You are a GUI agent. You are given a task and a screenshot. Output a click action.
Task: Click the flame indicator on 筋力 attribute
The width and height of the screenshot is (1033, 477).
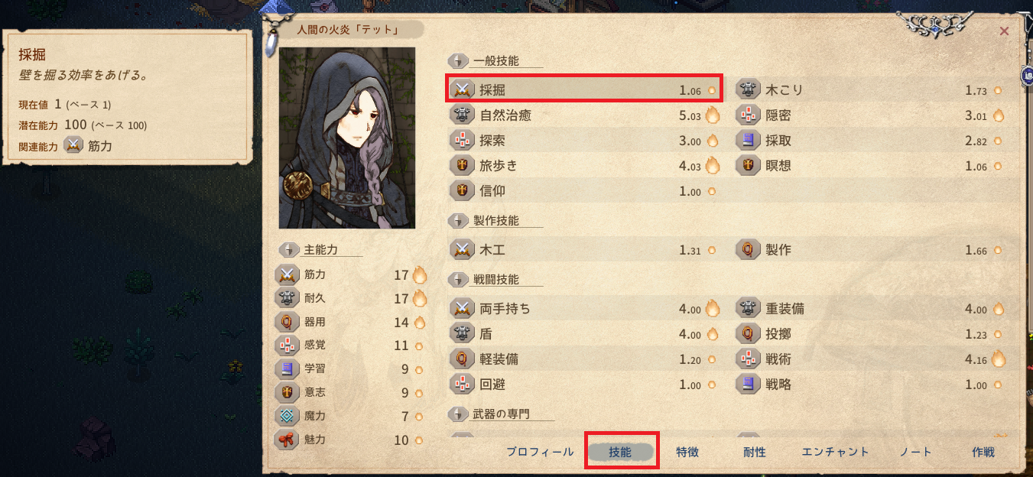[x=419, y=274]
